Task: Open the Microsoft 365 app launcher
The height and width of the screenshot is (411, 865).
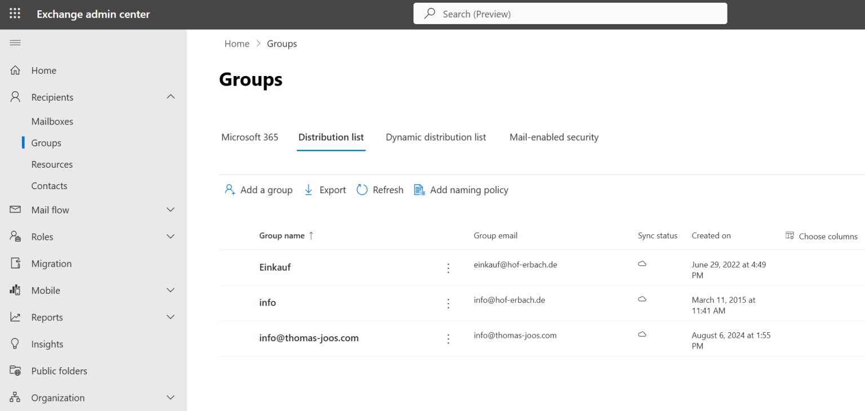Action: click(x=15, y=14)
